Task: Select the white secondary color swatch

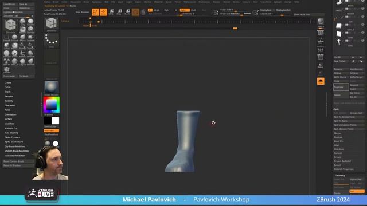Action: tap(56, 121)
